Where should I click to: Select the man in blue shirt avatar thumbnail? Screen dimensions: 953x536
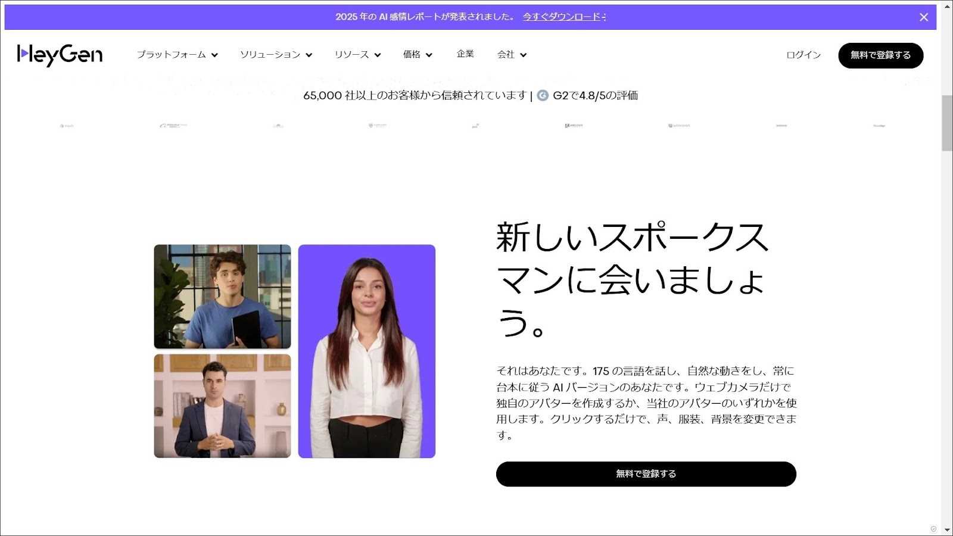222,297
